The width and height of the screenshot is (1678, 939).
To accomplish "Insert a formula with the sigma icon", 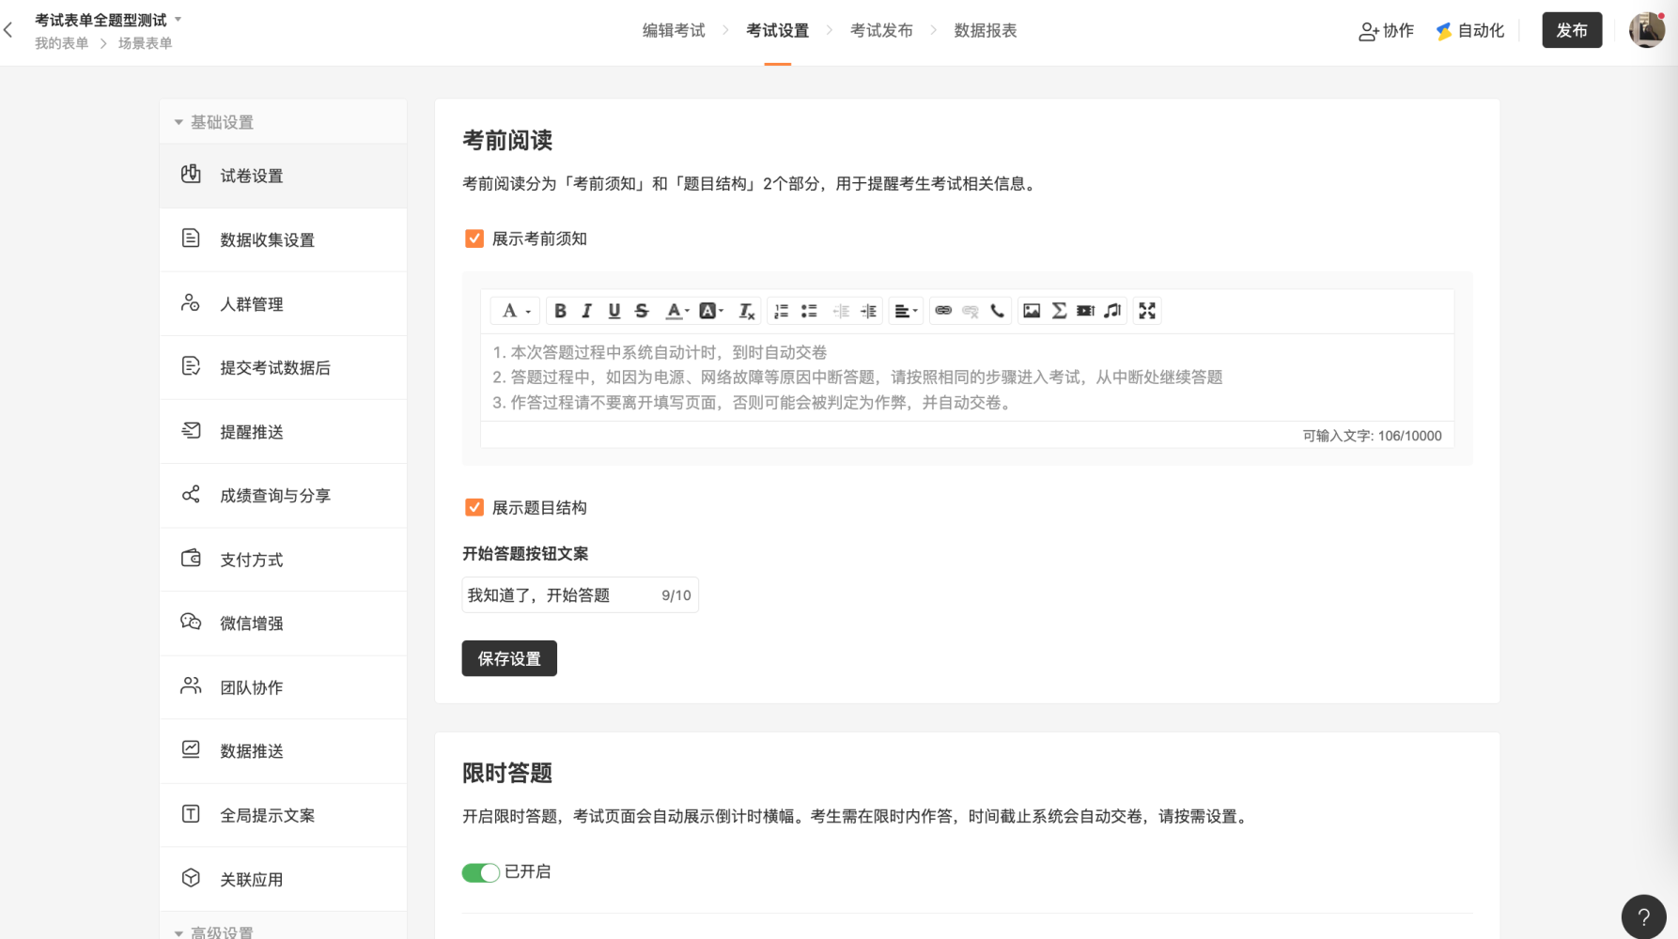I will pos(1059,311).
